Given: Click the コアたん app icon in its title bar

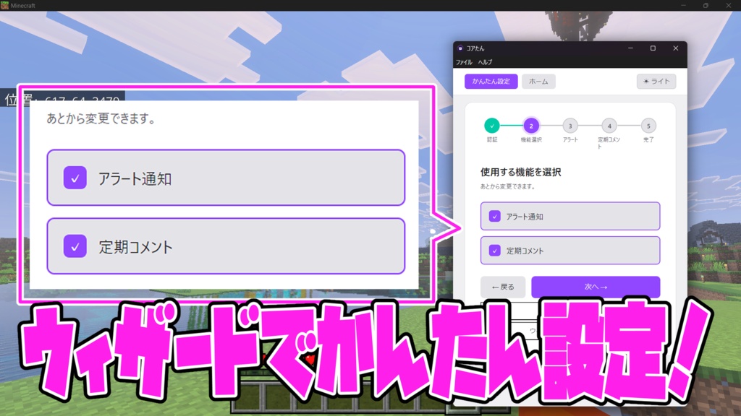Looking at the screenshot, I should point(460,48).
